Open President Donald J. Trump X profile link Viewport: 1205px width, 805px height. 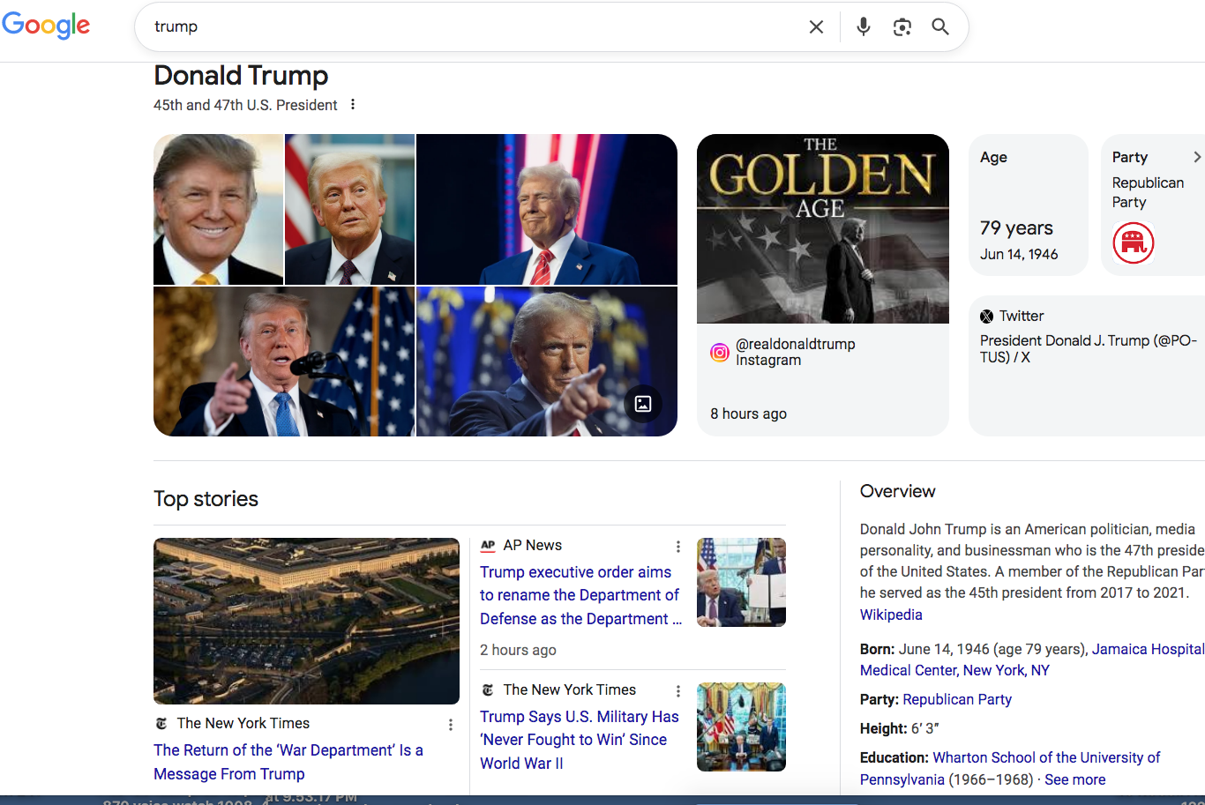(x=1089, y=348)
